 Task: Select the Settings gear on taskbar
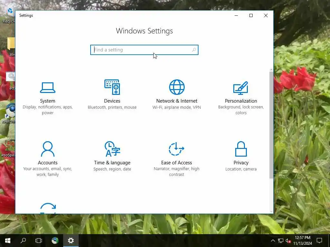tap(71, 241)
